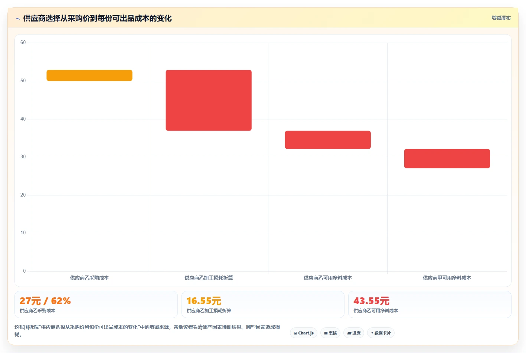Image resolution: width=526 pixels, height=353 pixels.
Task: Click y-axis tick label 30
Action: click(23, 157)
